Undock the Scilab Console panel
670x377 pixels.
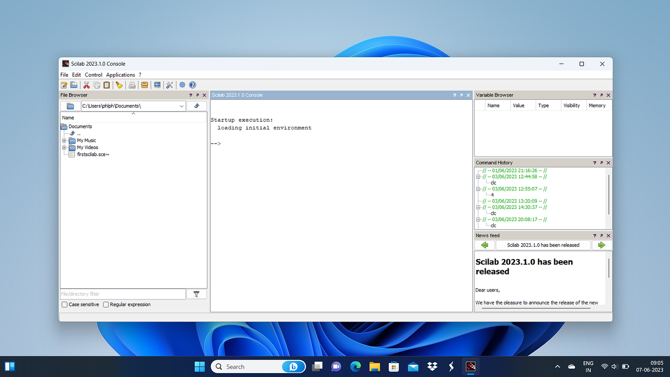click(461, 95)
